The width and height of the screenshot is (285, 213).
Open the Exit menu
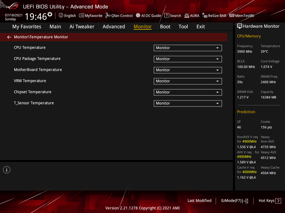coord(200,26)
